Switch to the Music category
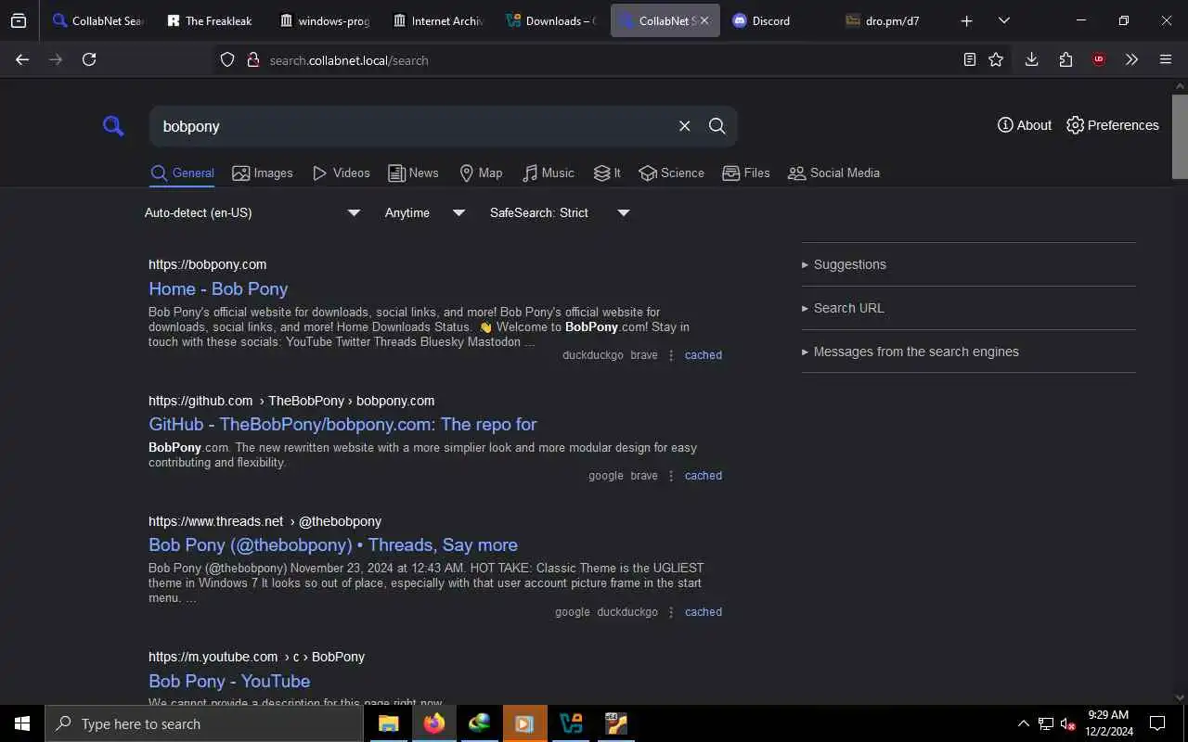This screenshot has height=742, width=1188. click(548, 173)
